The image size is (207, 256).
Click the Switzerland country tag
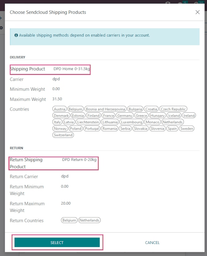pyautogui.click(x=63, y=135)
